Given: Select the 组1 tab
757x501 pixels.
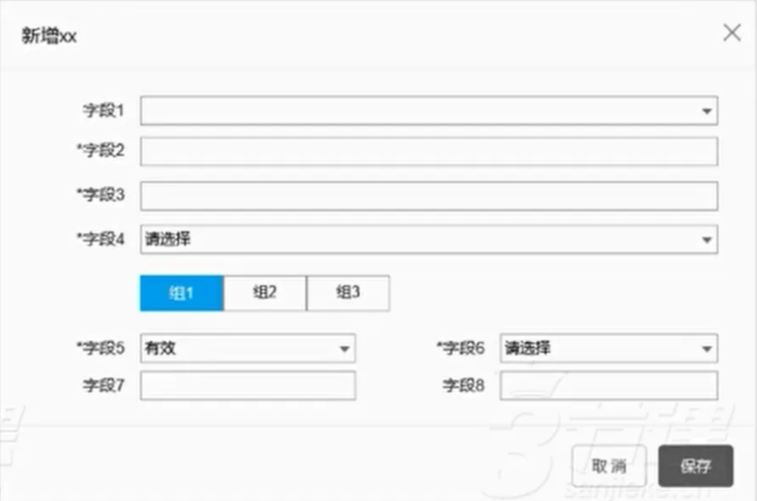Looking at the screenshot, I should tap(182, 293).
